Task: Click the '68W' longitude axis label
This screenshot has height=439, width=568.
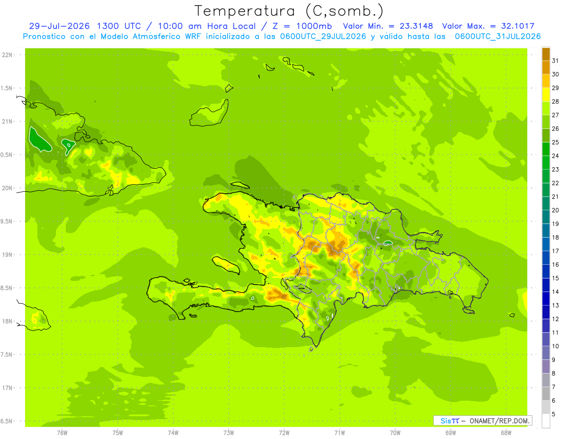Action: [506, 433]
